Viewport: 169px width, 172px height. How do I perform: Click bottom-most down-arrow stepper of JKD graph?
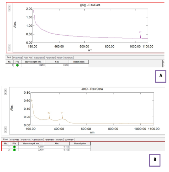[x=6, y=131]
